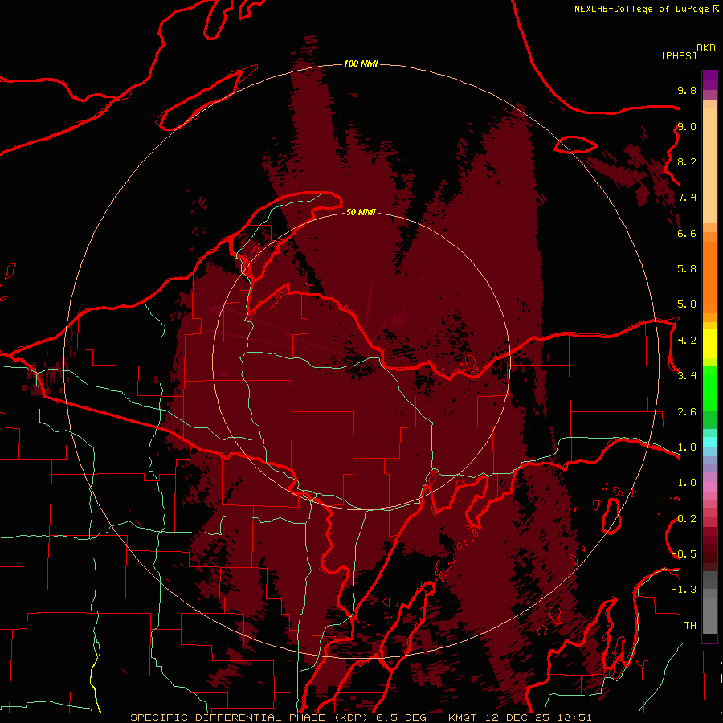The width and height of the screenshot is (723, 723).
Task: Click the Specific Differential Phase caption text
Action: pyautogui.click(x=251, y=717)
